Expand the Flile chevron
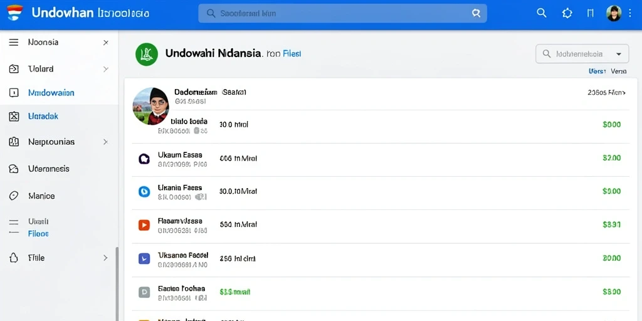The height and width of the screenshot is (321, 642). [105, 258]
